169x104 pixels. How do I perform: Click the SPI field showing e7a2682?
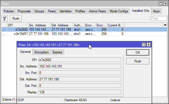(x=80, y=60)
